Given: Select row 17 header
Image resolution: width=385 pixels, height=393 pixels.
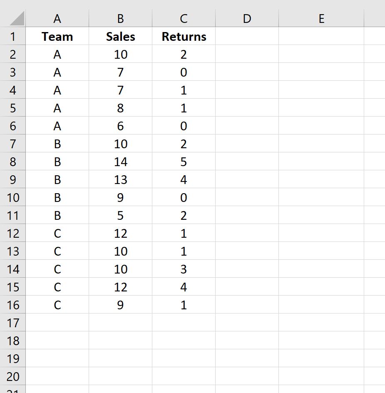Looking at the screenshot, I should click(x=12, y=323).
